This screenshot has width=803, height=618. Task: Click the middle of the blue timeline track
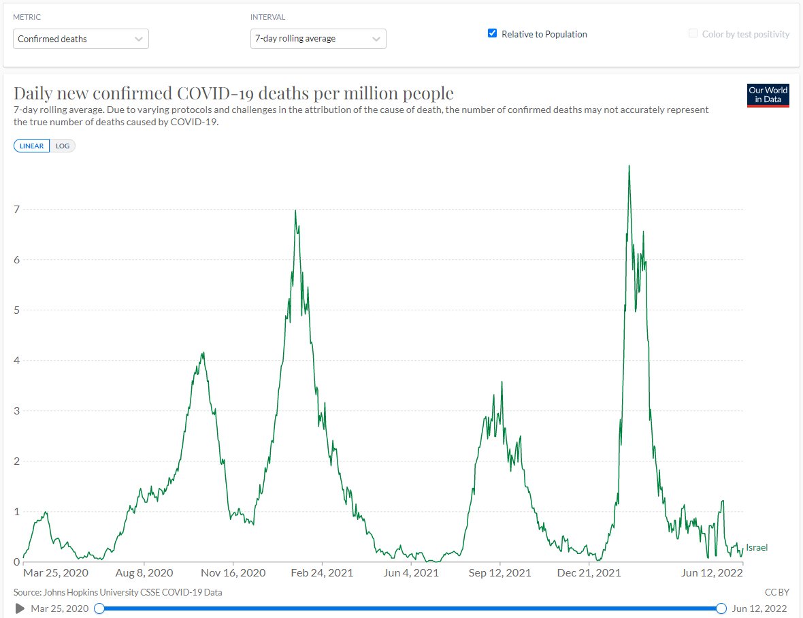(410, 608)
